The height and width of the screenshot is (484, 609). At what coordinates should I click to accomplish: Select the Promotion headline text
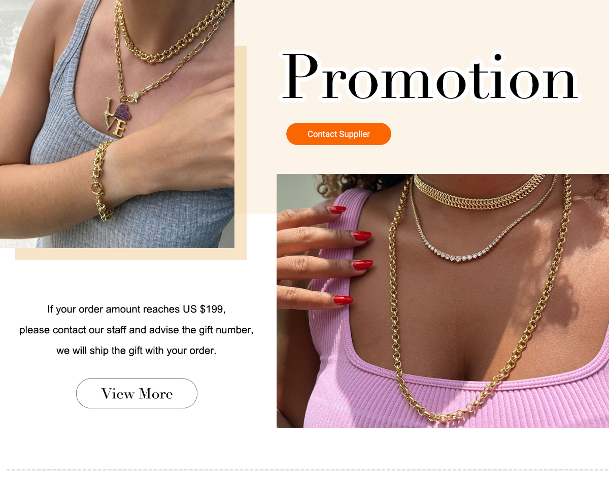click(430, 77)
